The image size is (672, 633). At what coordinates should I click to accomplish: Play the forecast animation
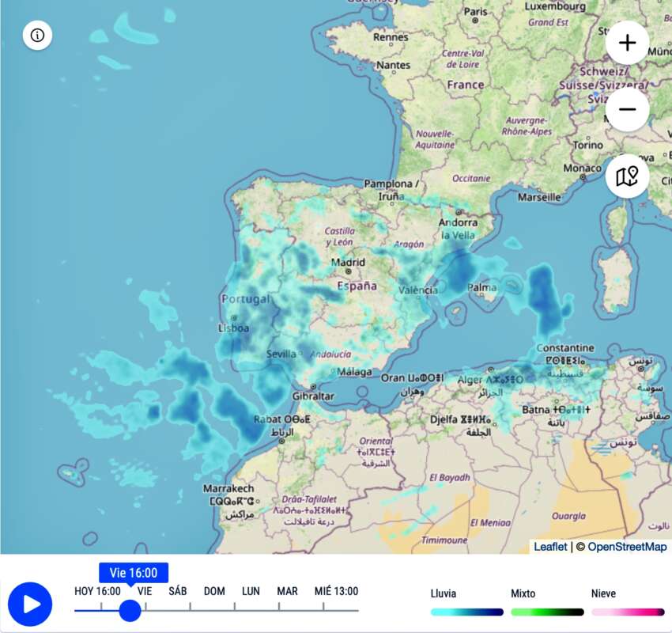[x=30, y=605]
